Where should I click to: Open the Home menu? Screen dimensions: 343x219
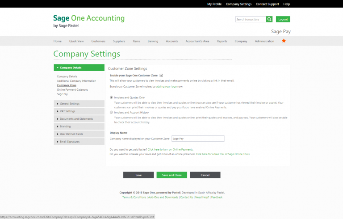coord(58,41)
